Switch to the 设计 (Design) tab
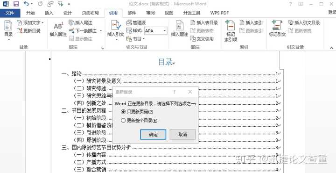The width and height of the screenshot is (336, 173). tap(68, 13)
